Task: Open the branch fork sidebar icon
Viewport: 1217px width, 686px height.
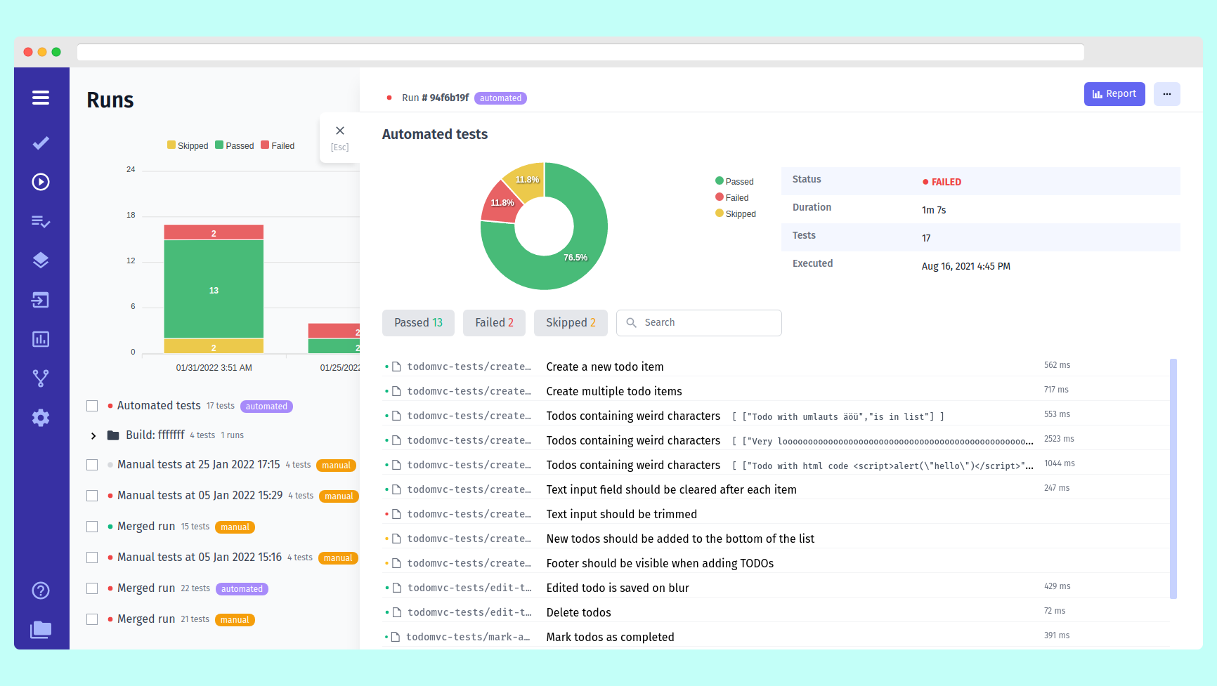Action: tap(41, 378)
